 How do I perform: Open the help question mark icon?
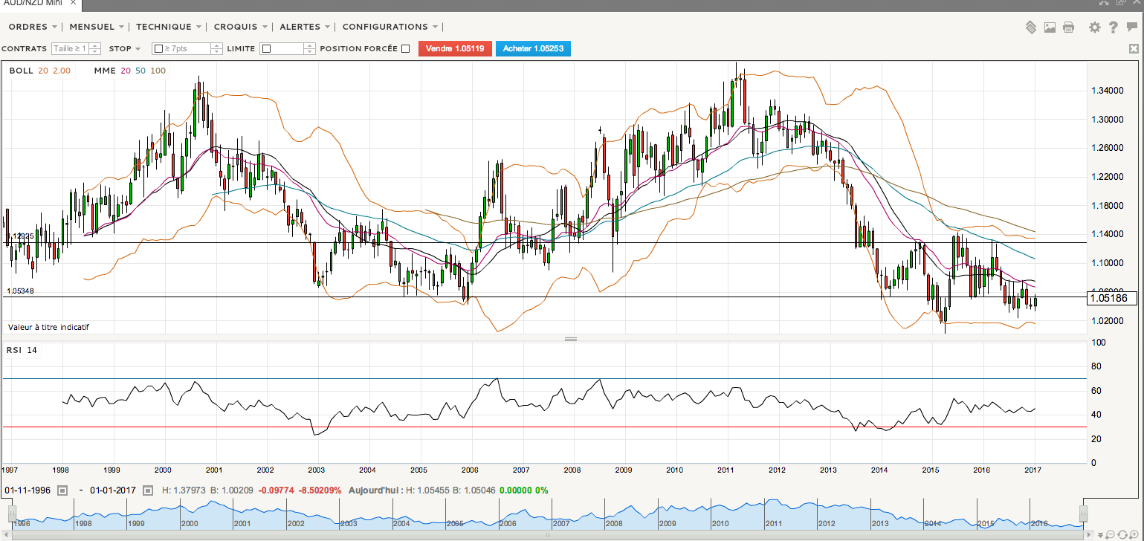(1113, 27)
